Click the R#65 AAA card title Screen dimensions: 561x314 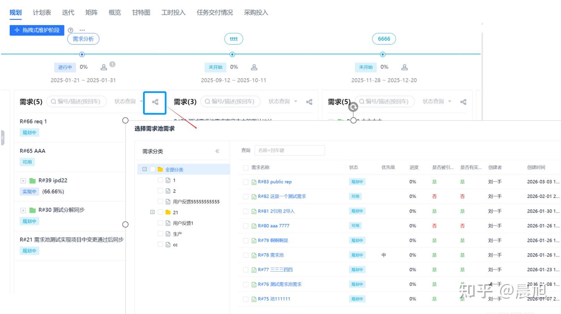coord(32,151)
